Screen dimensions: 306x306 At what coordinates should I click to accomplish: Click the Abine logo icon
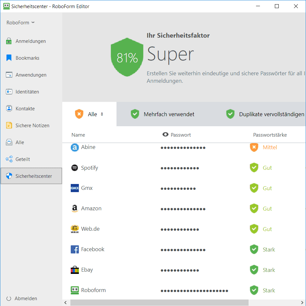click(75, 147)
